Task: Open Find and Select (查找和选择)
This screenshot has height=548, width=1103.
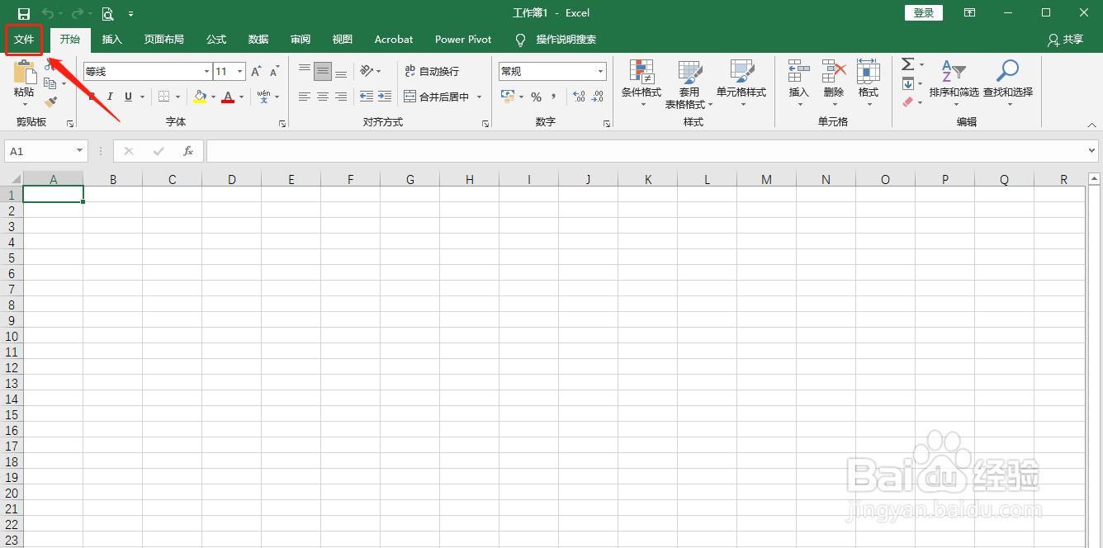Action: click(x=1008, y=83)
